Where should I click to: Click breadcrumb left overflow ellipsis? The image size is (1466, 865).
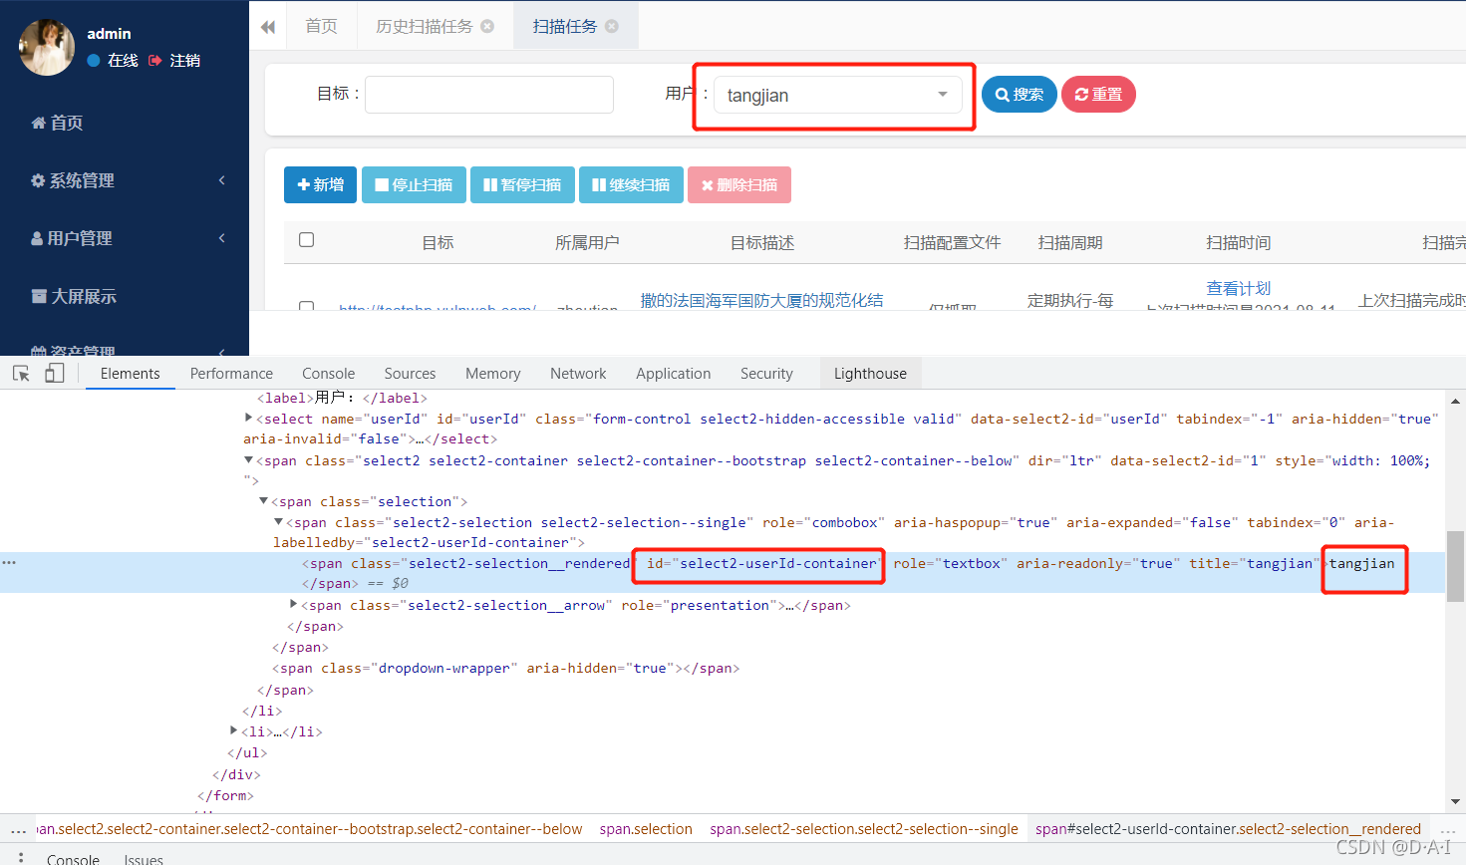click(x=18, y=829)
